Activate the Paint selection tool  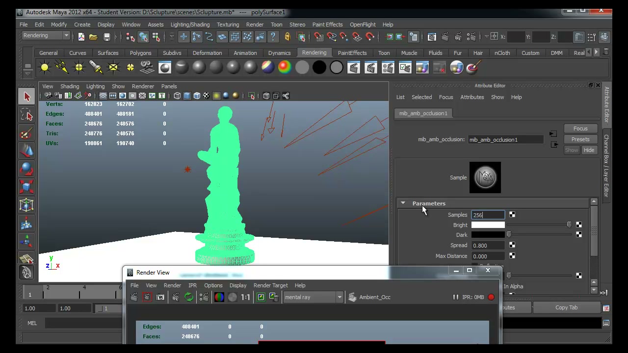[x=27, y=133]
